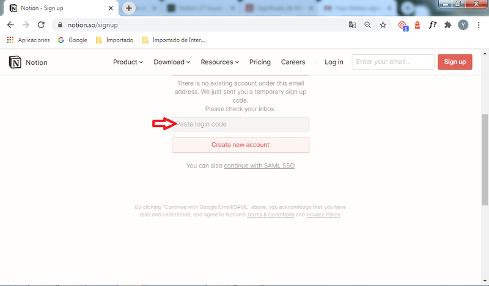Image resolution: width=489 pixels, height=286 pixels.
Task: Click continue with SAML SSO link
Action: 259,166
